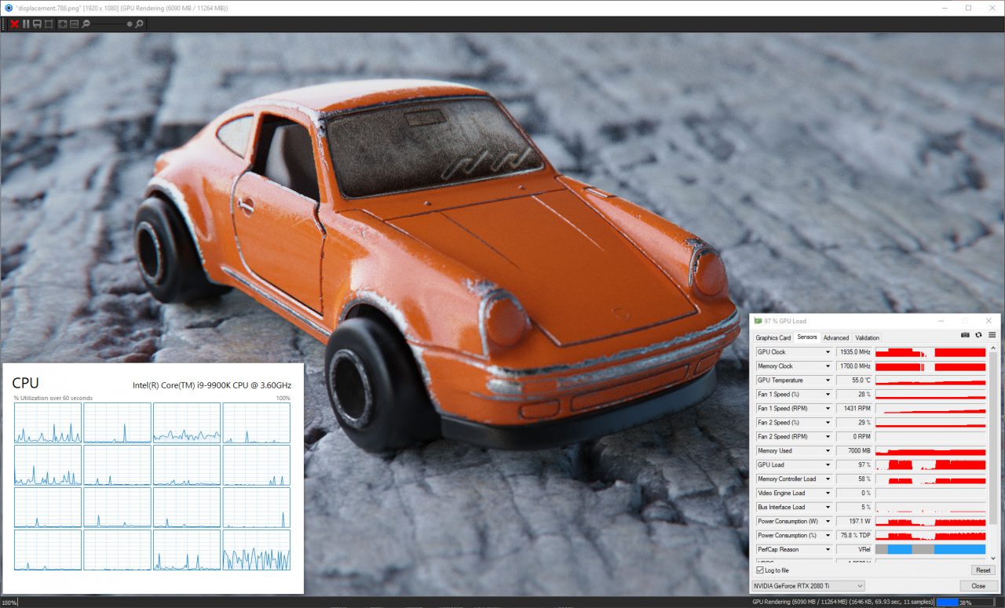Open the GPU Clock sensor dropdown
This screenshot has width=1005, height=608.
pyautogui.click(x=828, y=352)
